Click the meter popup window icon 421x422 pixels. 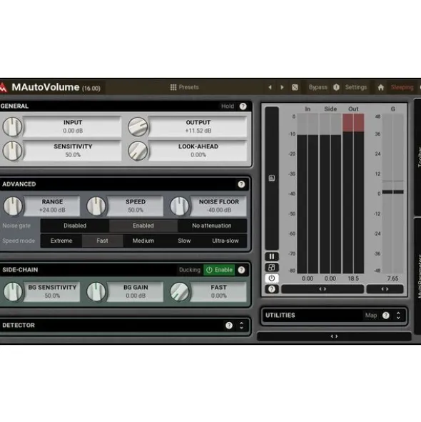pyautogui.click(x=272, y=267)
